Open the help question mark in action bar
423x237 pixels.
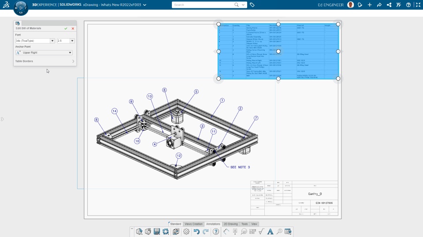tap(216, 231)
